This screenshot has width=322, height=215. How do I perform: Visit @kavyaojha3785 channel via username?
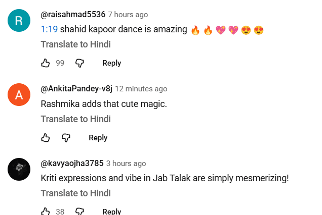(72, 164)
